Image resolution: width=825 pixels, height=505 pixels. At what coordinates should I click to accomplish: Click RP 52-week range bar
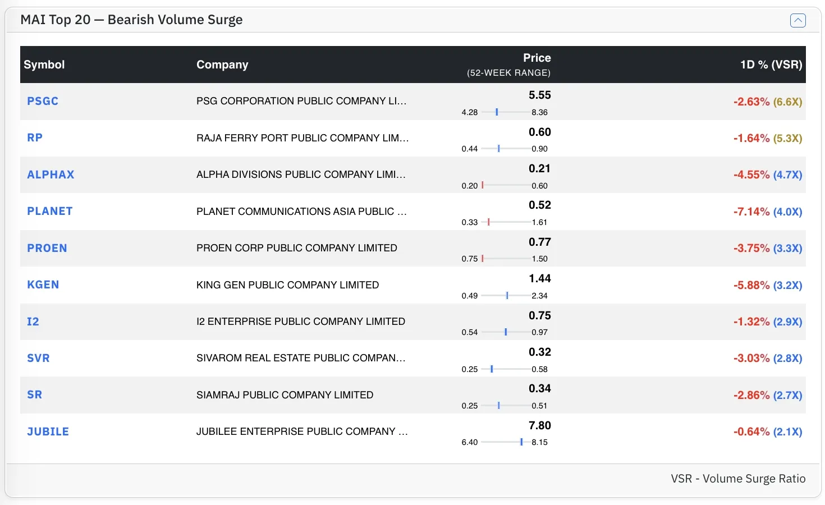point(505,149)
